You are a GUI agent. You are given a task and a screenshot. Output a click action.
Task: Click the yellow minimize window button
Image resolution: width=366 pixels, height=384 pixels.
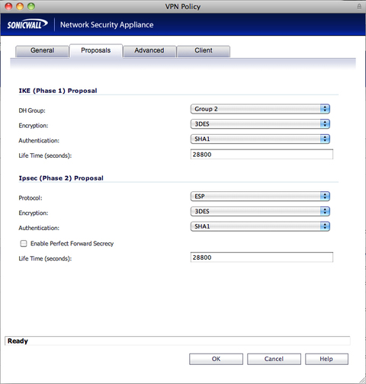point(20,6)
